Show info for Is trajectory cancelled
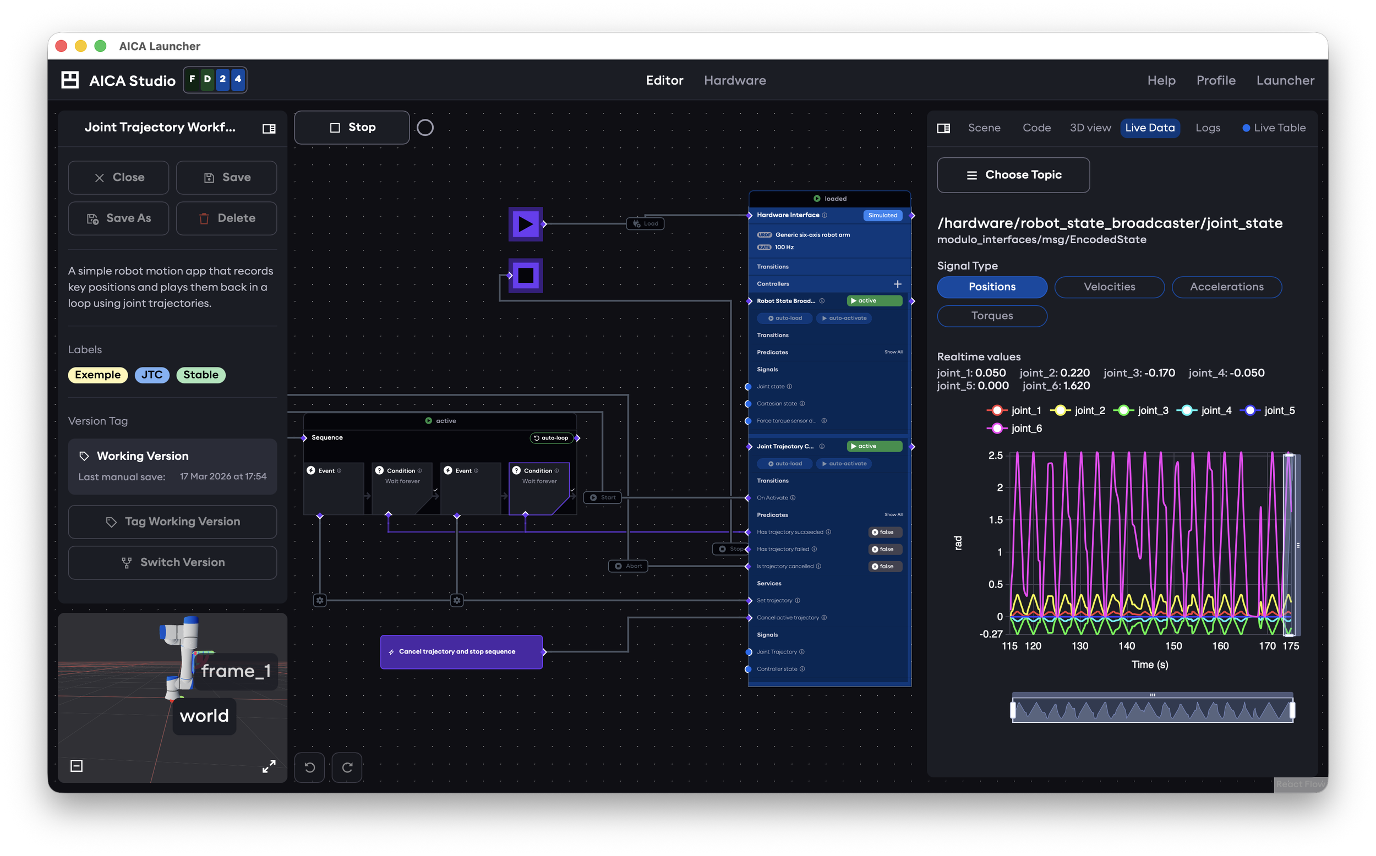1376x856 pixels. click(x=819, y=567)
